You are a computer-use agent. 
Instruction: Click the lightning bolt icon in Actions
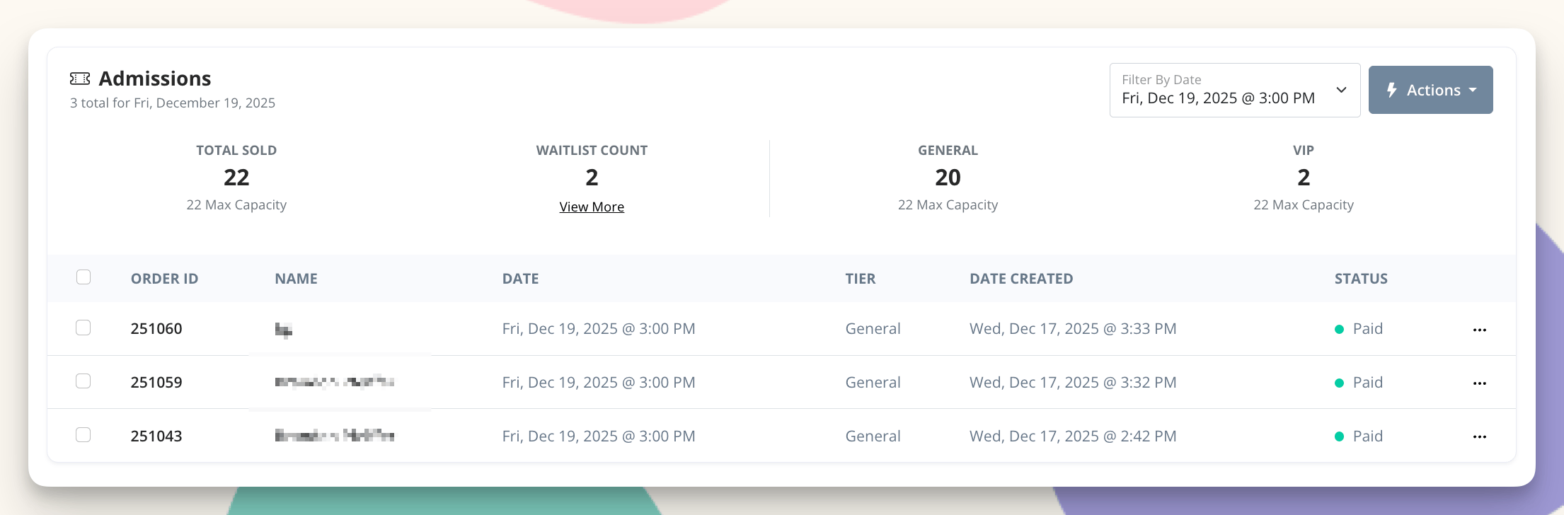point(1391,90)
